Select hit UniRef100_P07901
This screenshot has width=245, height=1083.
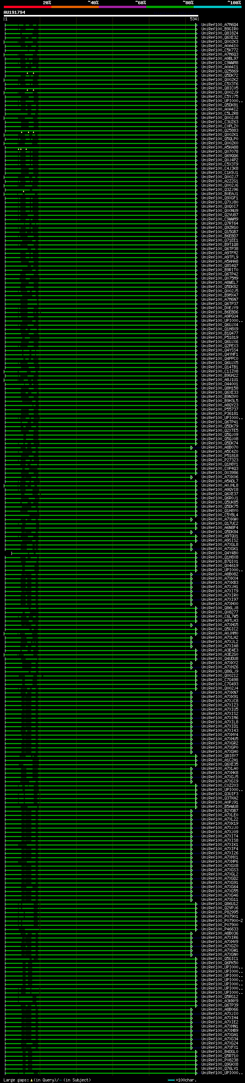point(219,916)
